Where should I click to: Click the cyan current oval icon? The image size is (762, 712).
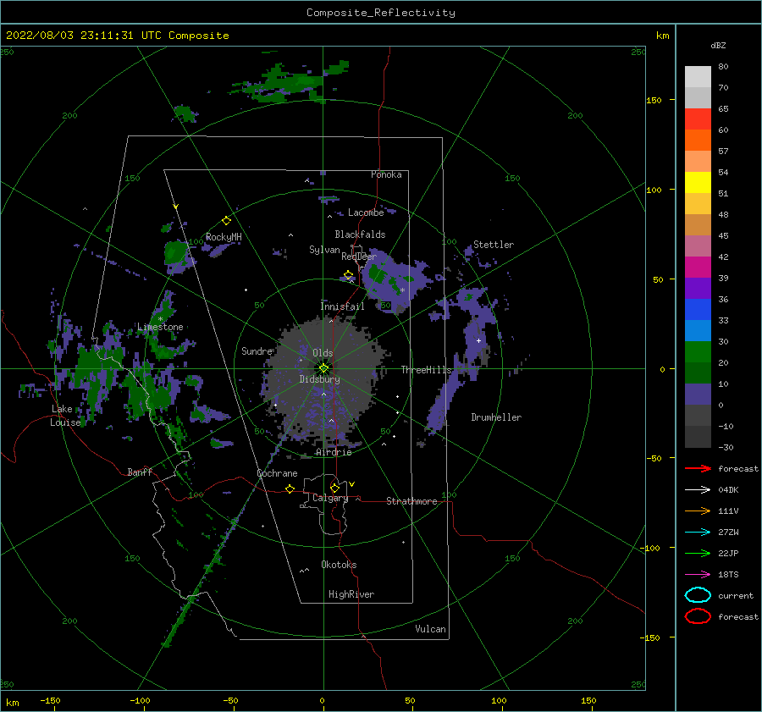point(698,595)
